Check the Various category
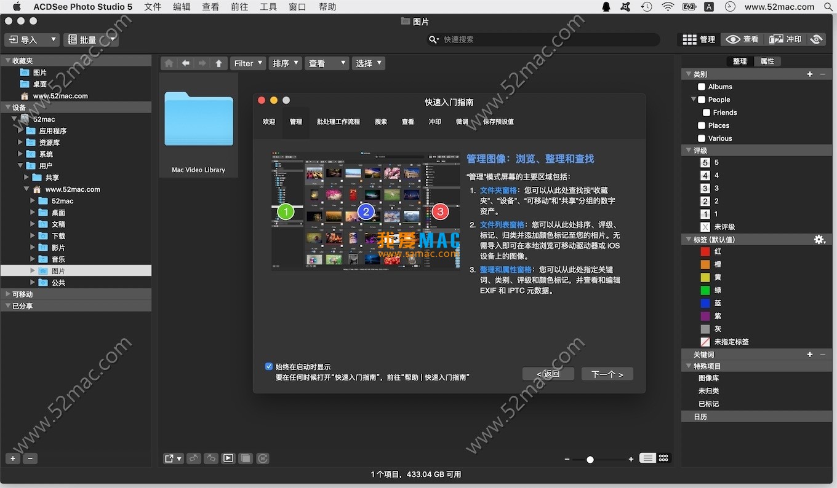This screenshot has height=488, width=837. [x=702, y=138]
